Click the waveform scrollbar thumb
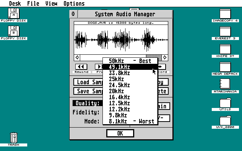Screen dimensions: 242x151 (x=154, y=57)
